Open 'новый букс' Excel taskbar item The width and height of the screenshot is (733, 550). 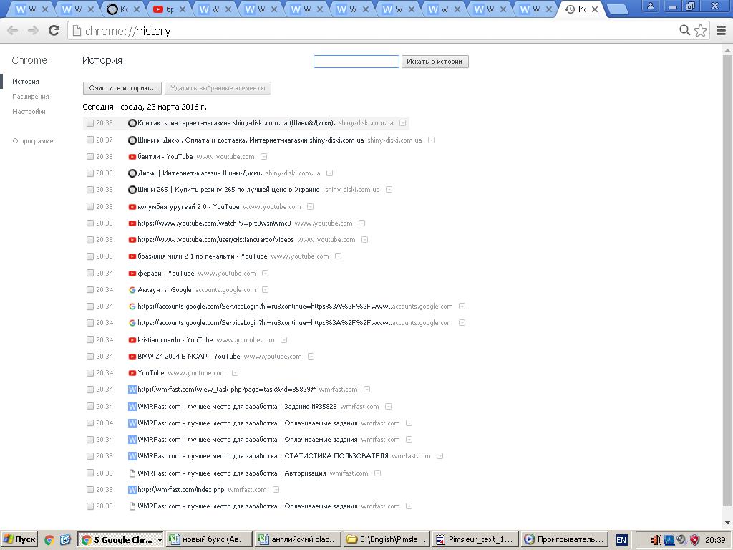[210, 540]
